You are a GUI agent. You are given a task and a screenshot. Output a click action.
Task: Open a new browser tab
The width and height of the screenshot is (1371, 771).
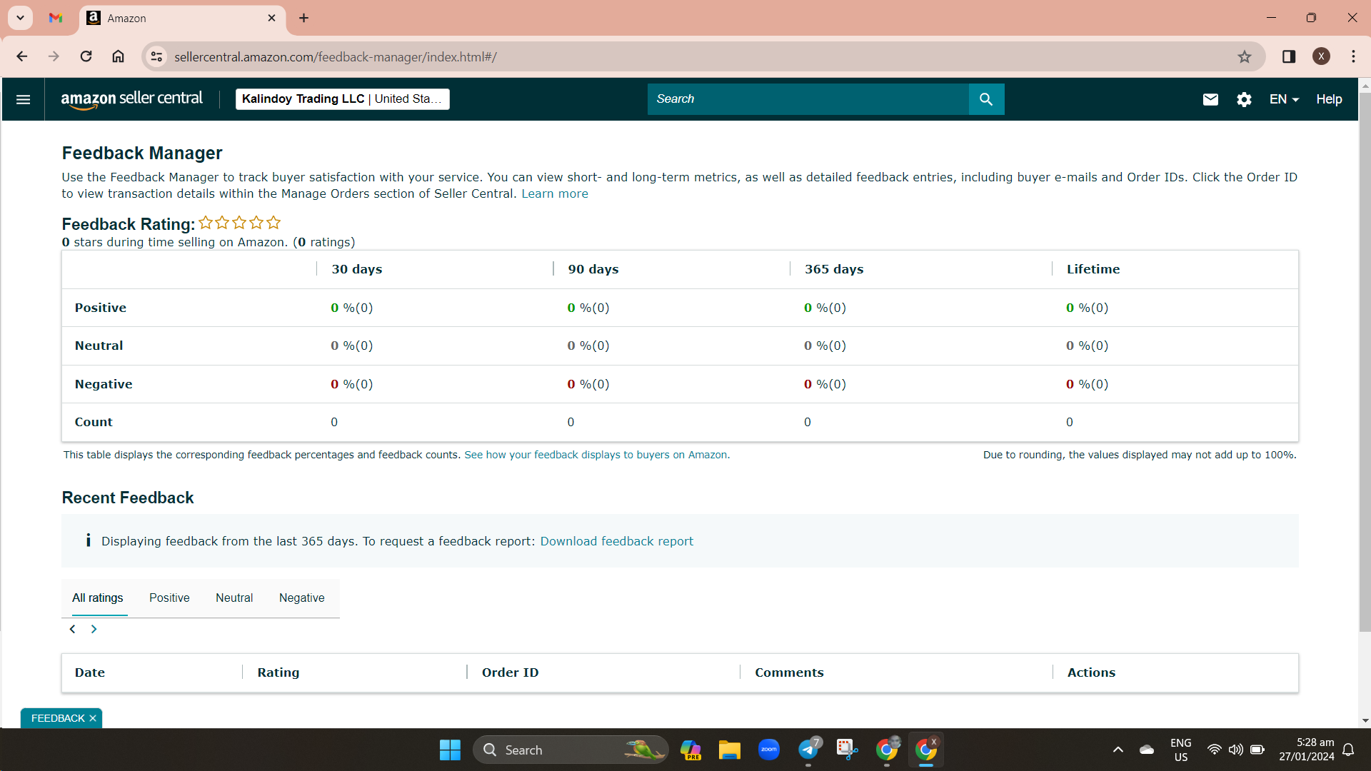[303, 18]
